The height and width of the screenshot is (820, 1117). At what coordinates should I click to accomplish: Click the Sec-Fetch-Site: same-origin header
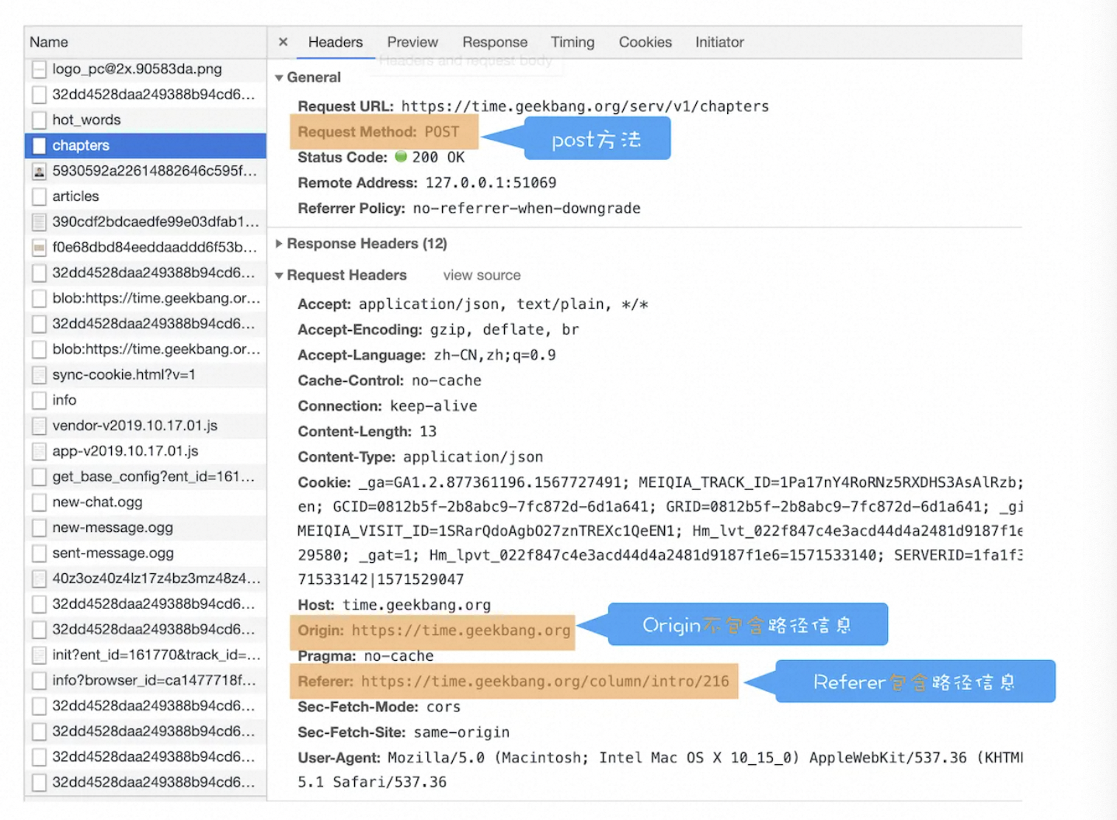coord(404,732)
